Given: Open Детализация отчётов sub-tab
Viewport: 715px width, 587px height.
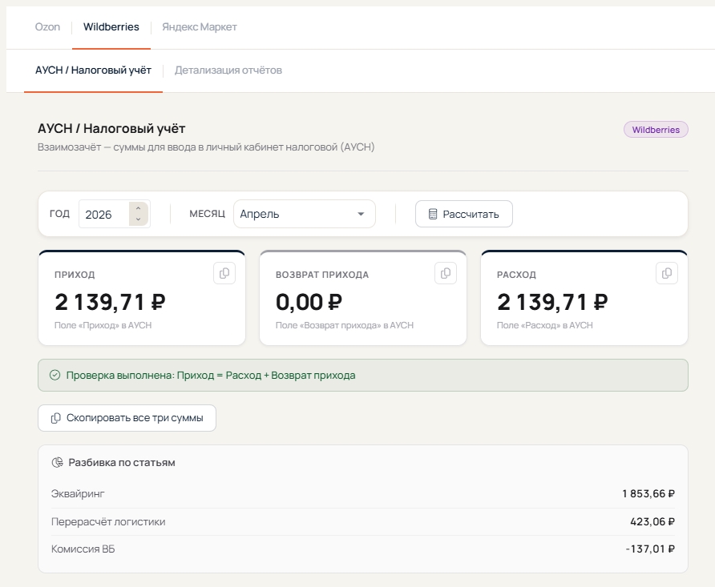Looking at the screenshot, I should (x=228, y=70).
